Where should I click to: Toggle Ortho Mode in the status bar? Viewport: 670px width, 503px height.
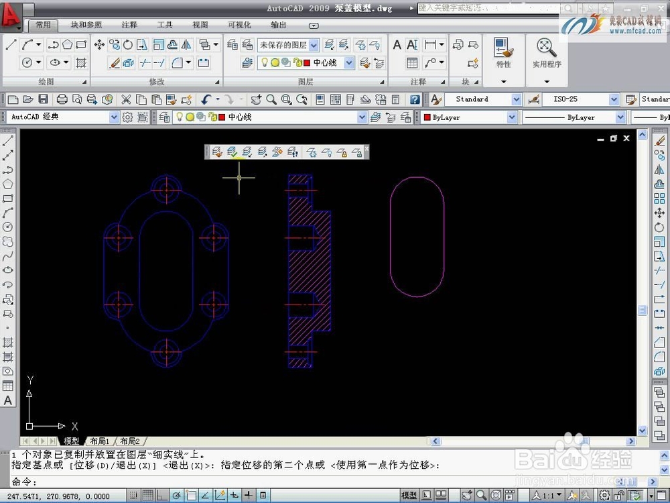(162, 496)
